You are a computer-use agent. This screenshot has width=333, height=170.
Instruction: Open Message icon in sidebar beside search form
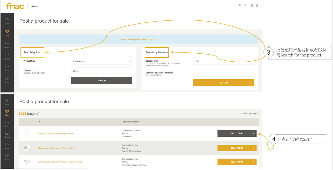tap(7, 44)
